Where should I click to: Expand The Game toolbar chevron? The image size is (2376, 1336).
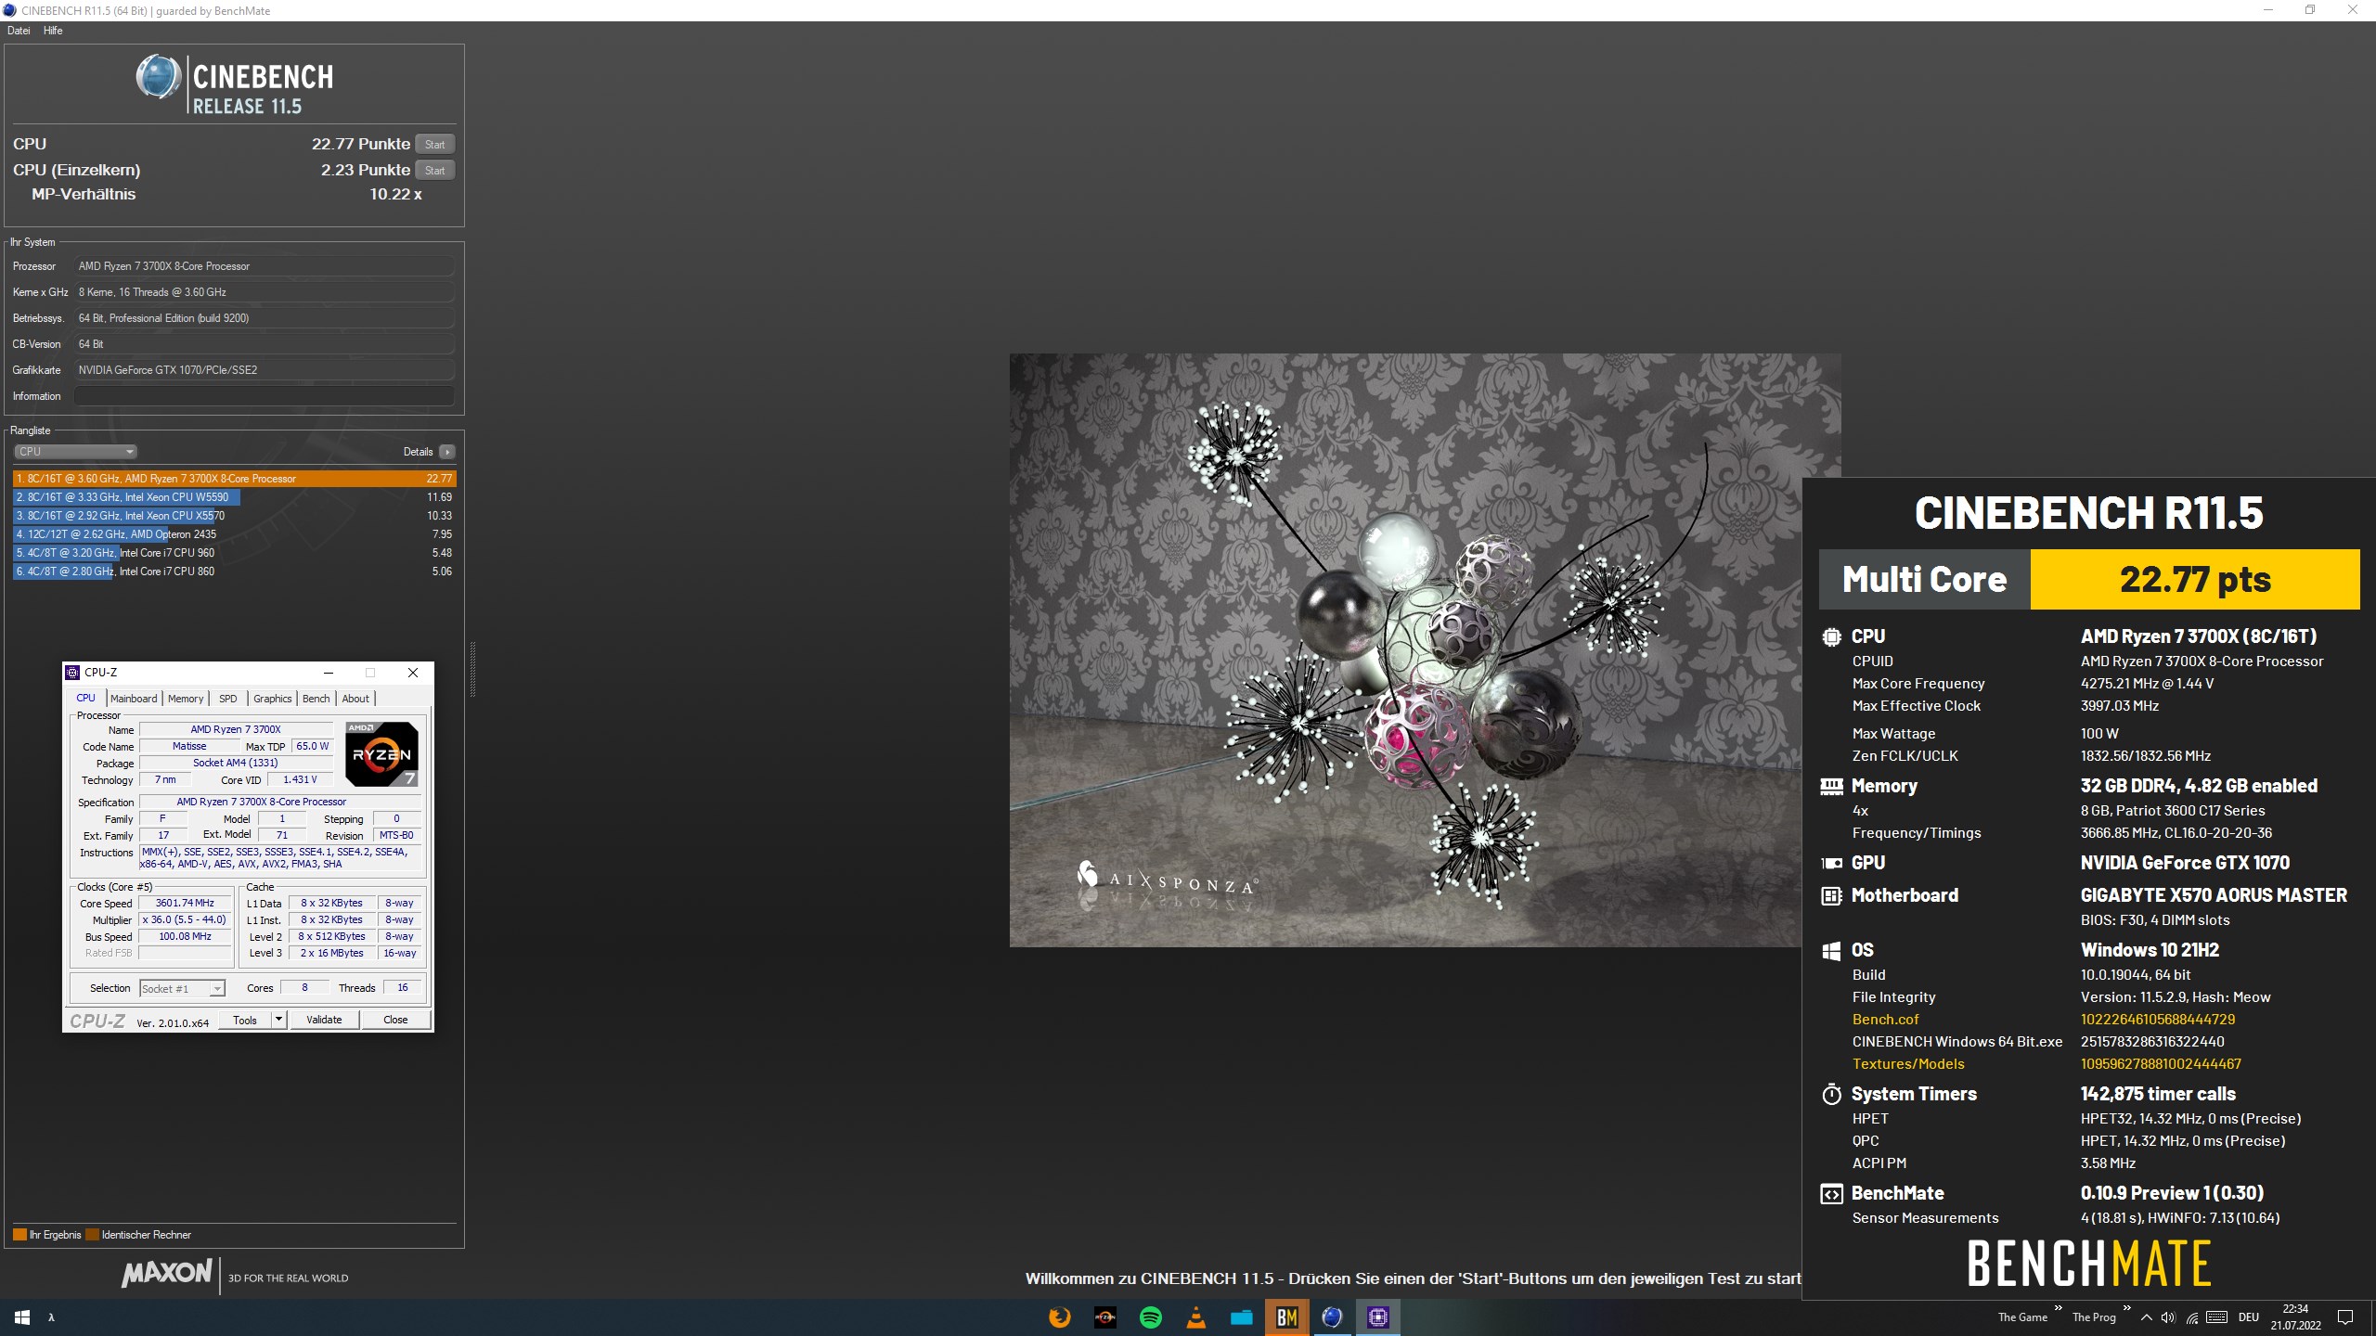tap(2058, 1309)
